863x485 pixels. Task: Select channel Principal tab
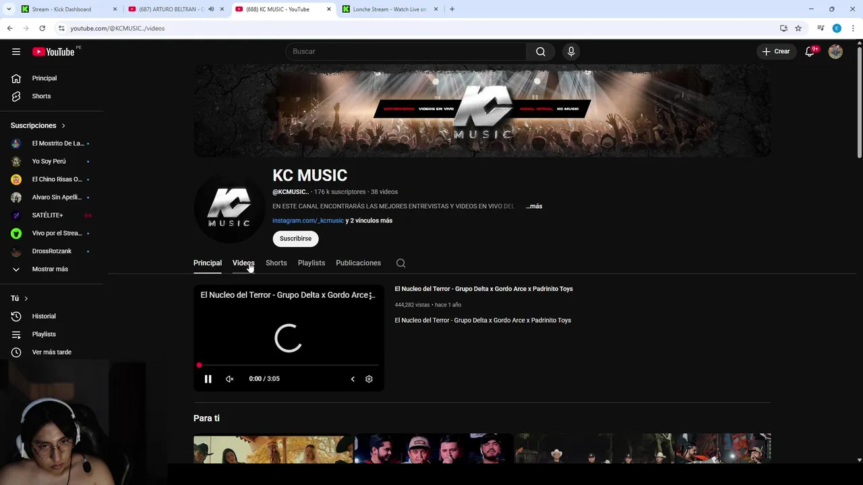click(x=208, y=263)
